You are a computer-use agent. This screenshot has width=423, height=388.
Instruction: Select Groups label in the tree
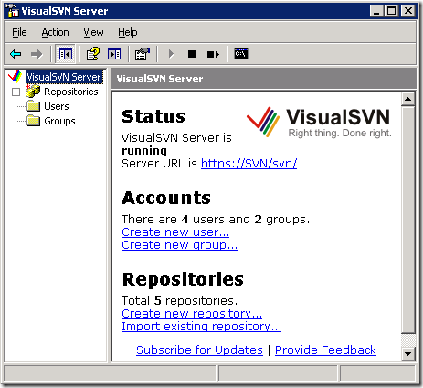click(x=59, y=121)
